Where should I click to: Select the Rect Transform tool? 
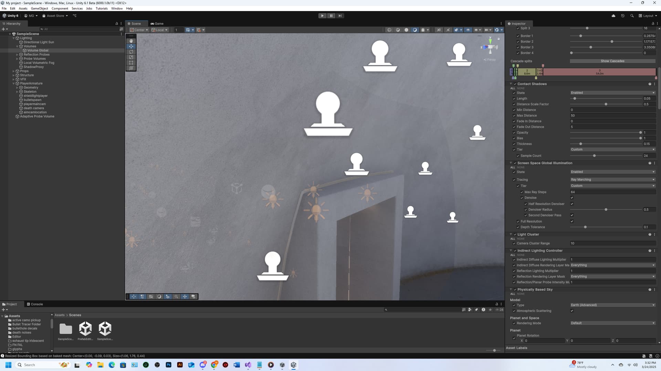(x=131, y=63)
